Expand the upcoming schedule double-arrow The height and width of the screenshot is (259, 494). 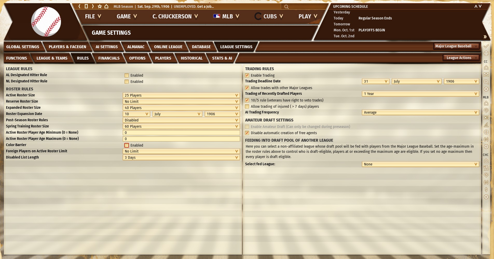point(485,37)
